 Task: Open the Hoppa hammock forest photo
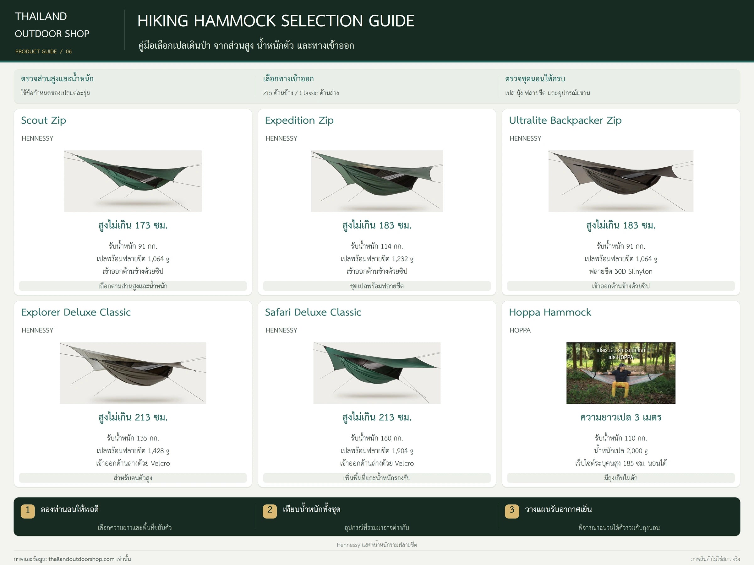tap(621, 373)
